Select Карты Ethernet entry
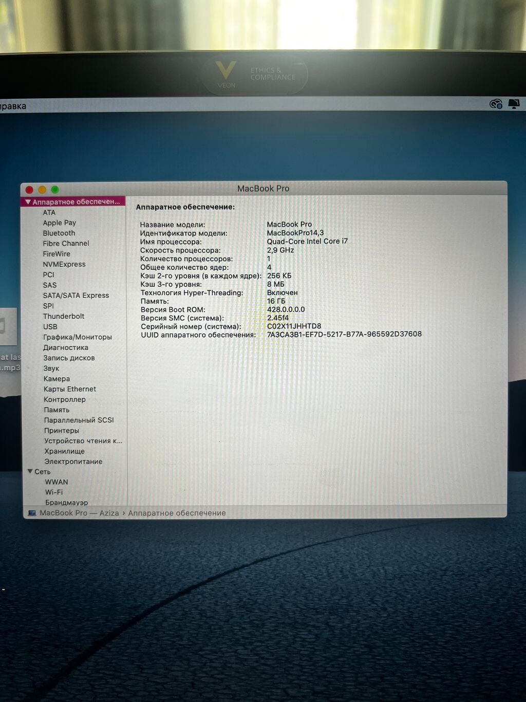Image resolution: width=526 pixels, height=702 pixels. click(70, 389)
